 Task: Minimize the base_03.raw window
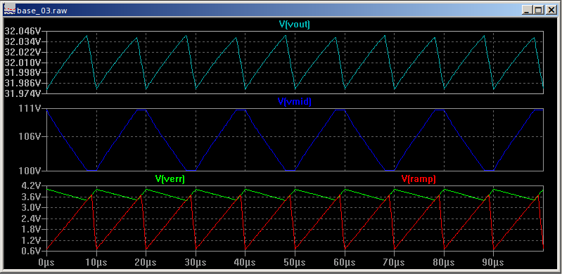click(527, 10)
